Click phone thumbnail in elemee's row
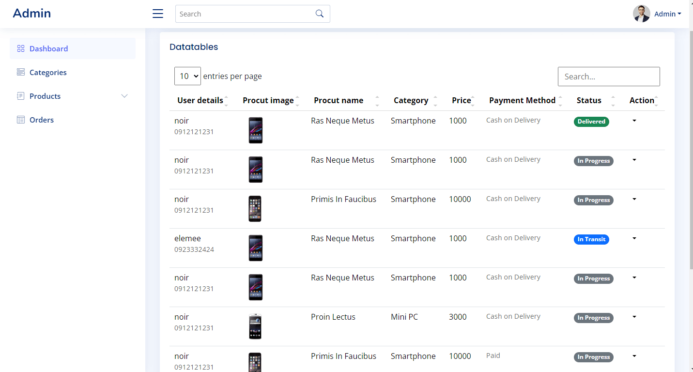Screen dimensions: 693x372 [256, 248]
